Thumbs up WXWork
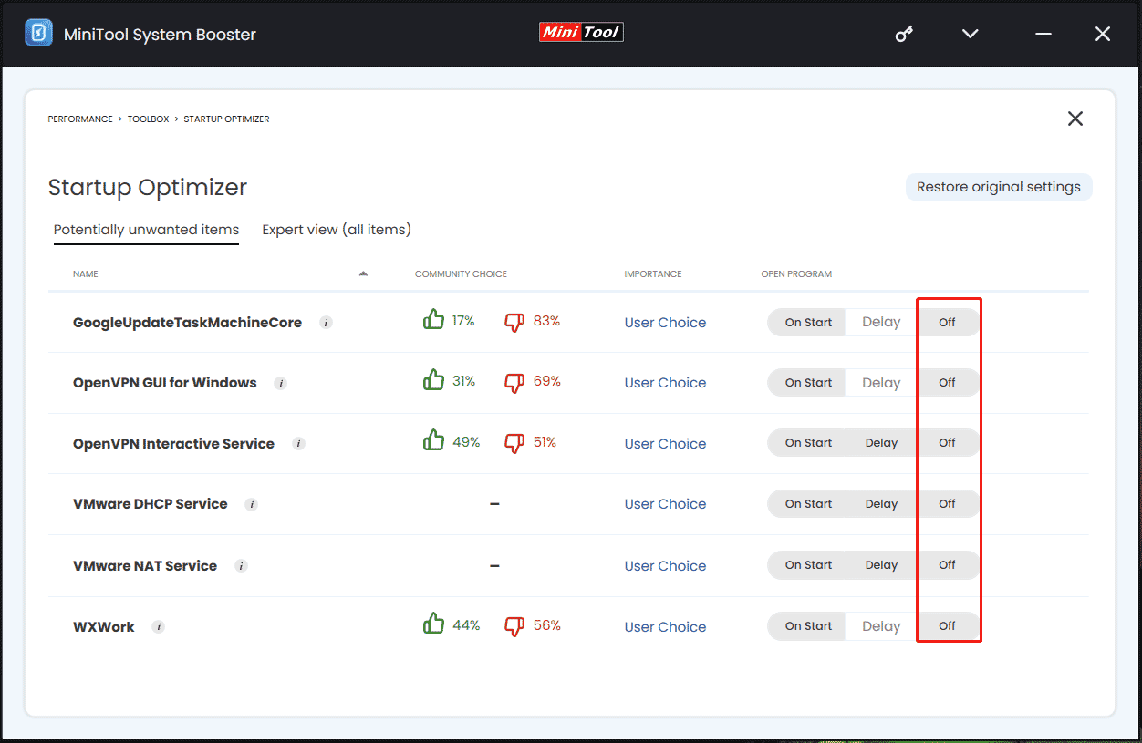1142x743 pixels. (433, 624)
